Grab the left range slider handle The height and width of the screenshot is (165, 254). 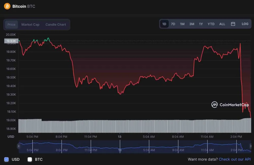tap(18, 146)
